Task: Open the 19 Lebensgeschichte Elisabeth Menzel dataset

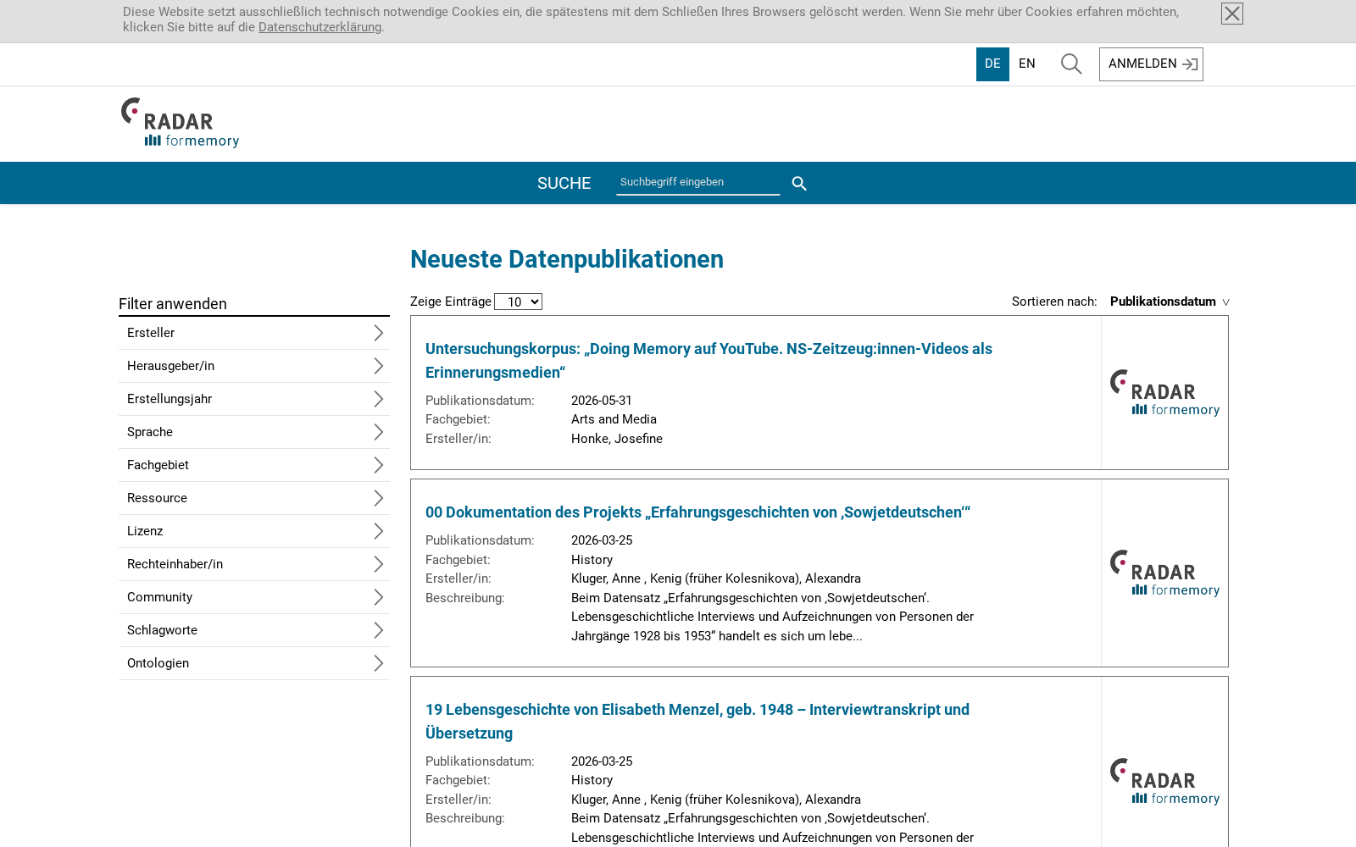Action: (x=697, y=722)
